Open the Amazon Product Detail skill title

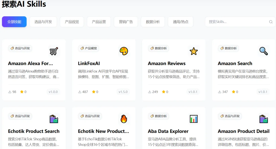click(x=244, y=131)
